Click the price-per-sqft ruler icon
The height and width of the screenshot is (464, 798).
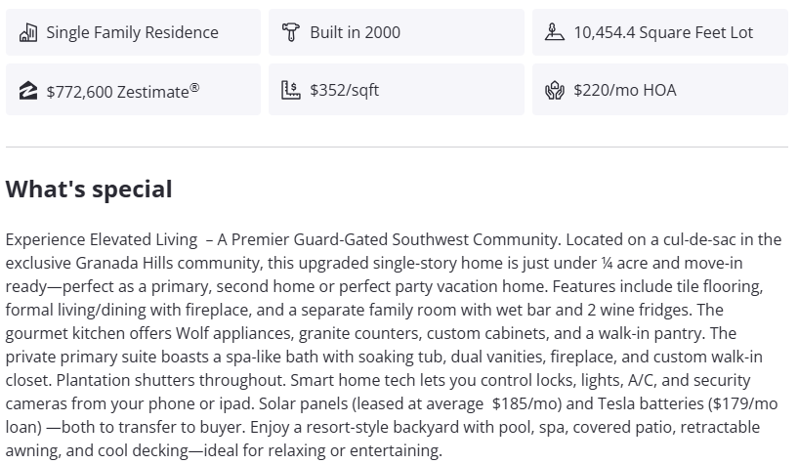pyautogui.click(x=291, y=91)
